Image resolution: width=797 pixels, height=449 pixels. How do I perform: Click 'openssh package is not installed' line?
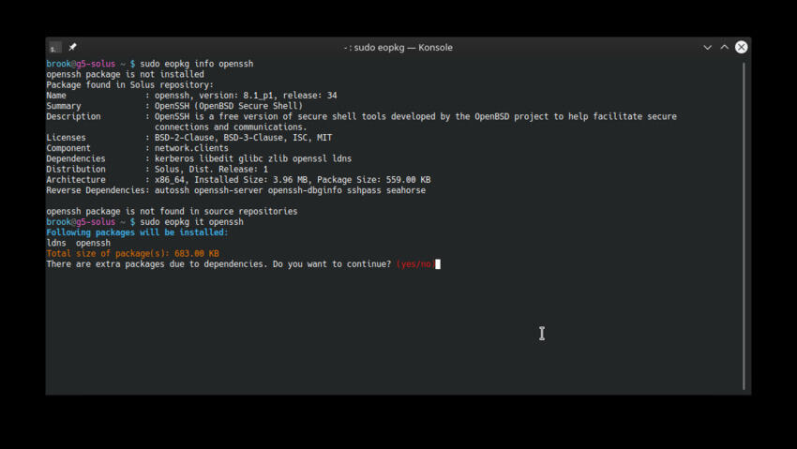tap(125, 74)
